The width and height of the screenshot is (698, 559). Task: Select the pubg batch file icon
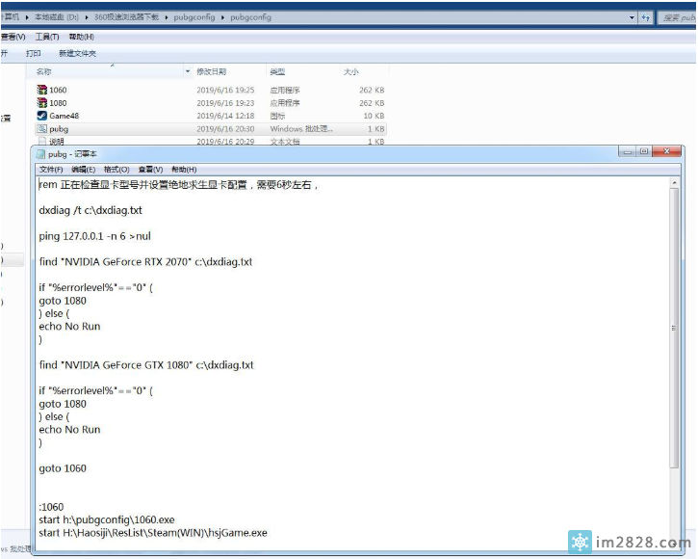click(42, 128)
